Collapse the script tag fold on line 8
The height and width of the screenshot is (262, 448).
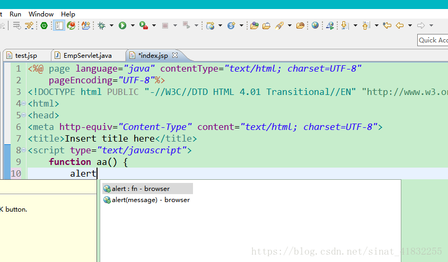click(x=24, y=150)
